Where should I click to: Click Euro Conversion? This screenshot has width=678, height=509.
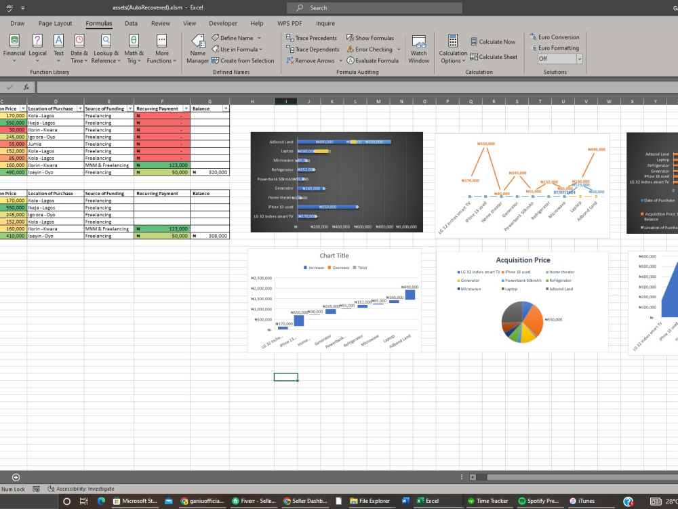coord(555,37)
